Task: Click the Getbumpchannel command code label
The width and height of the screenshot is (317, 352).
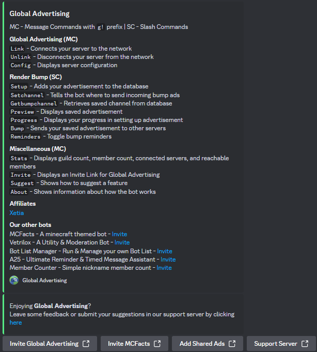Action: (34, 103)
